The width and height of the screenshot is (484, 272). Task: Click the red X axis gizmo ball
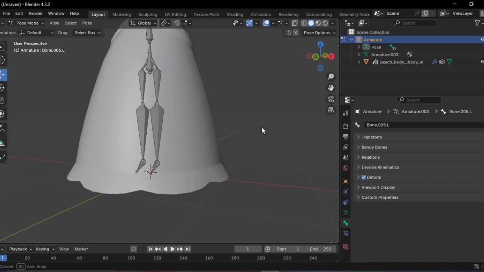pos(331,56)
